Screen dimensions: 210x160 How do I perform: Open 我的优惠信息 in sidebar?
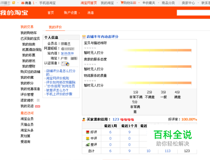tap(30, 89)
